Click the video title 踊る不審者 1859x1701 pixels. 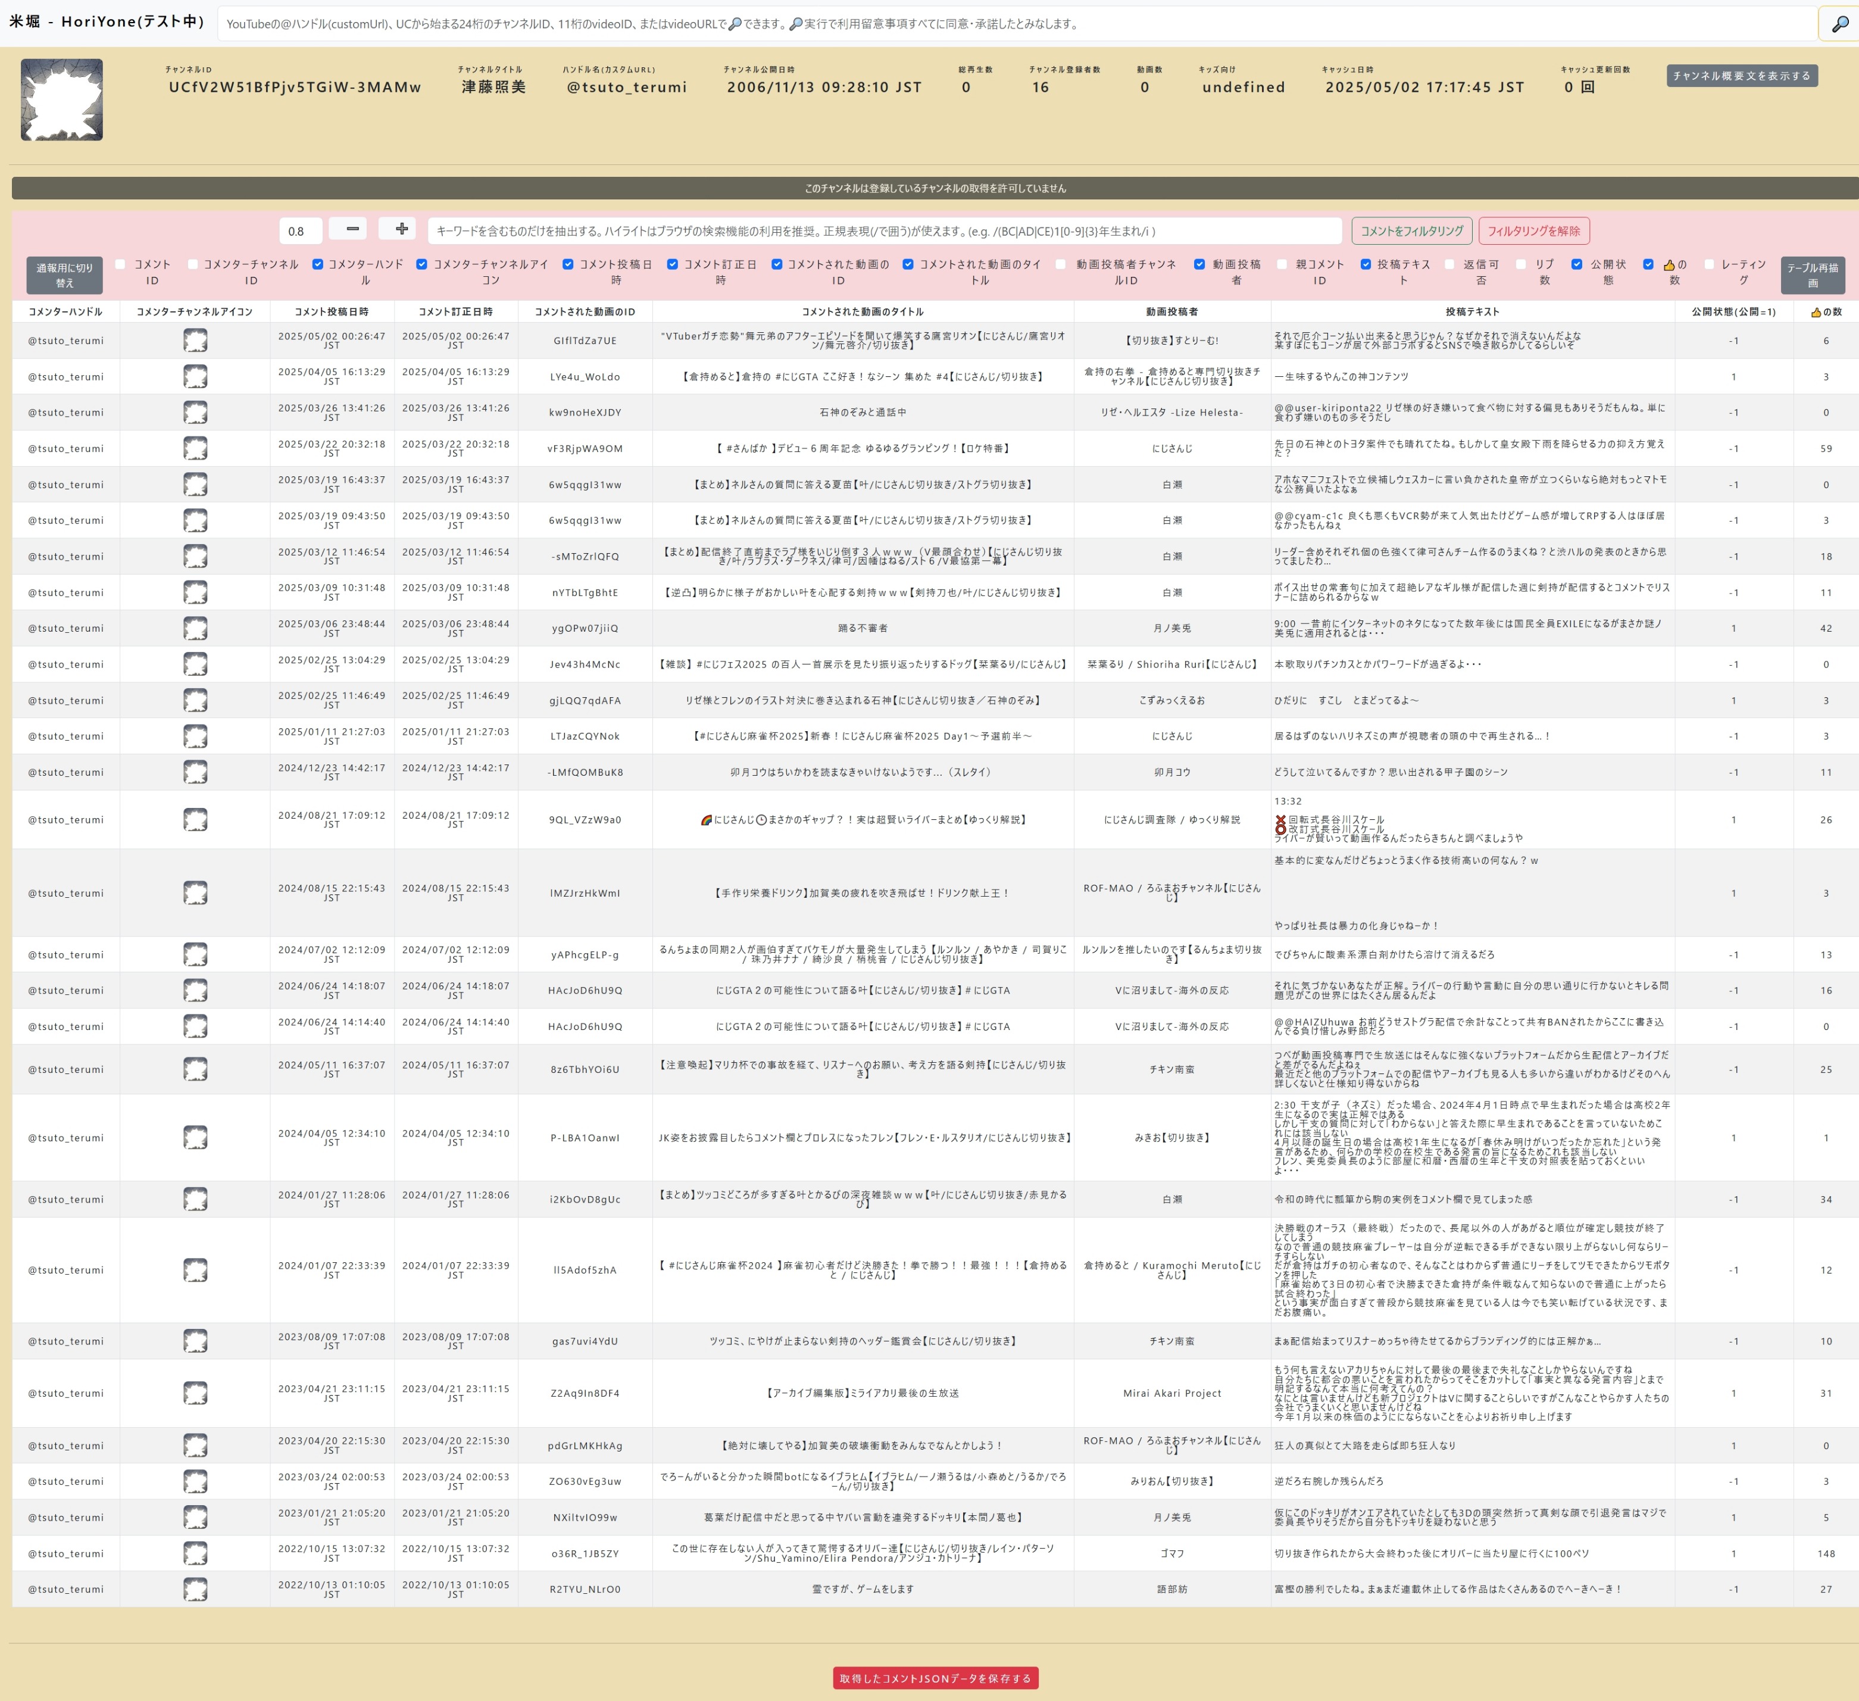[862, 628]
